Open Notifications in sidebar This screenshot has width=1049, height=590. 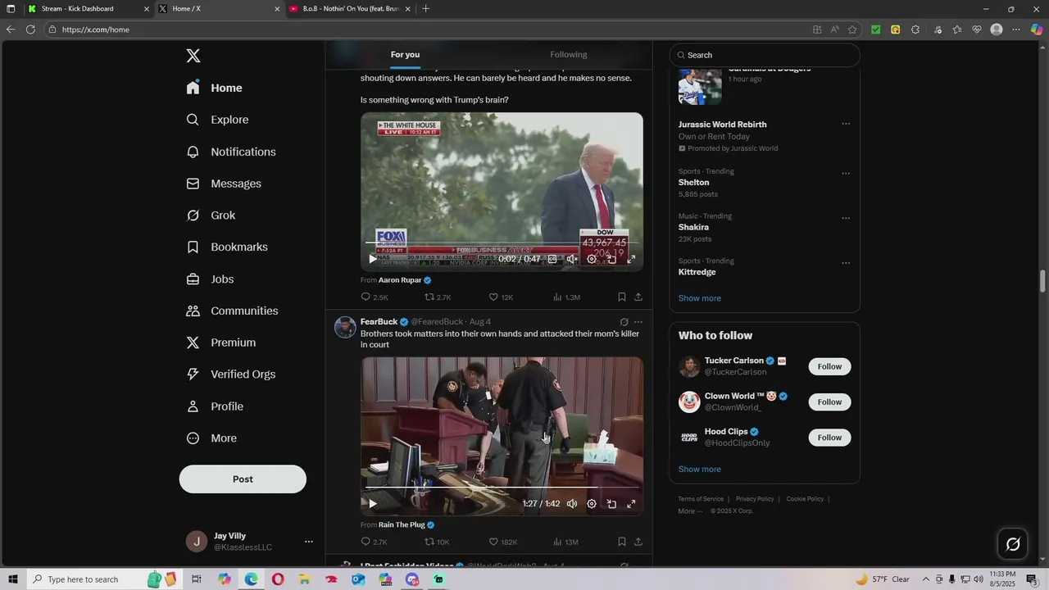[232, 152]
